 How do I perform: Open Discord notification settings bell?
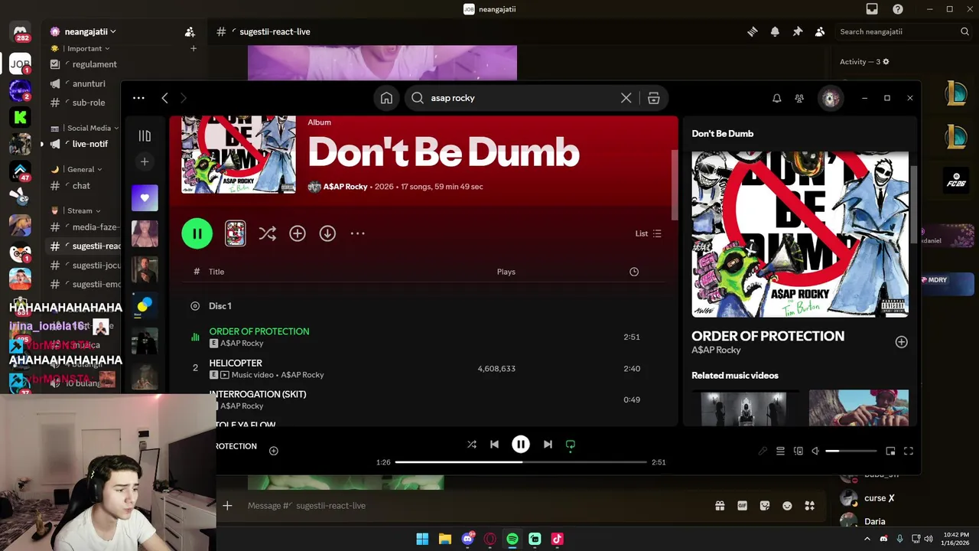[x=775, y=31]
